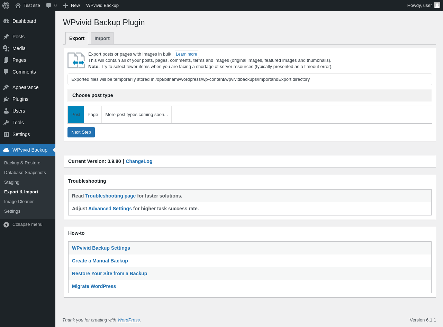Select the Post post type
The width and height of the screenshot is (443, 327).
76,115
